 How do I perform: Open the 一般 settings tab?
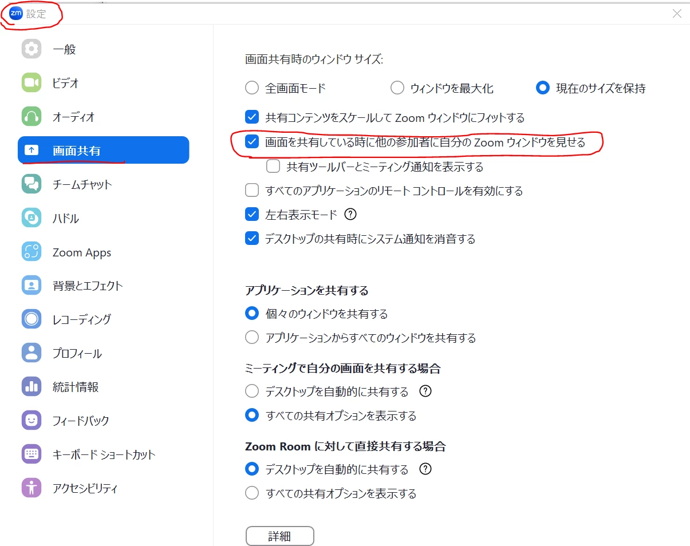[x=103, y=49]
